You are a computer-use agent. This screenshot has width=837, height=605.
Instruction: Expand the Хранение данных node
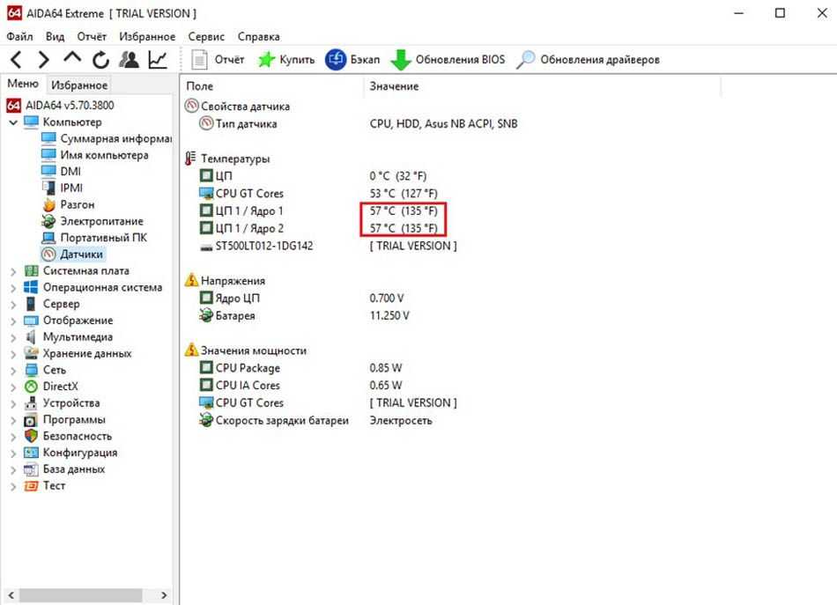[x=13, y=354]
